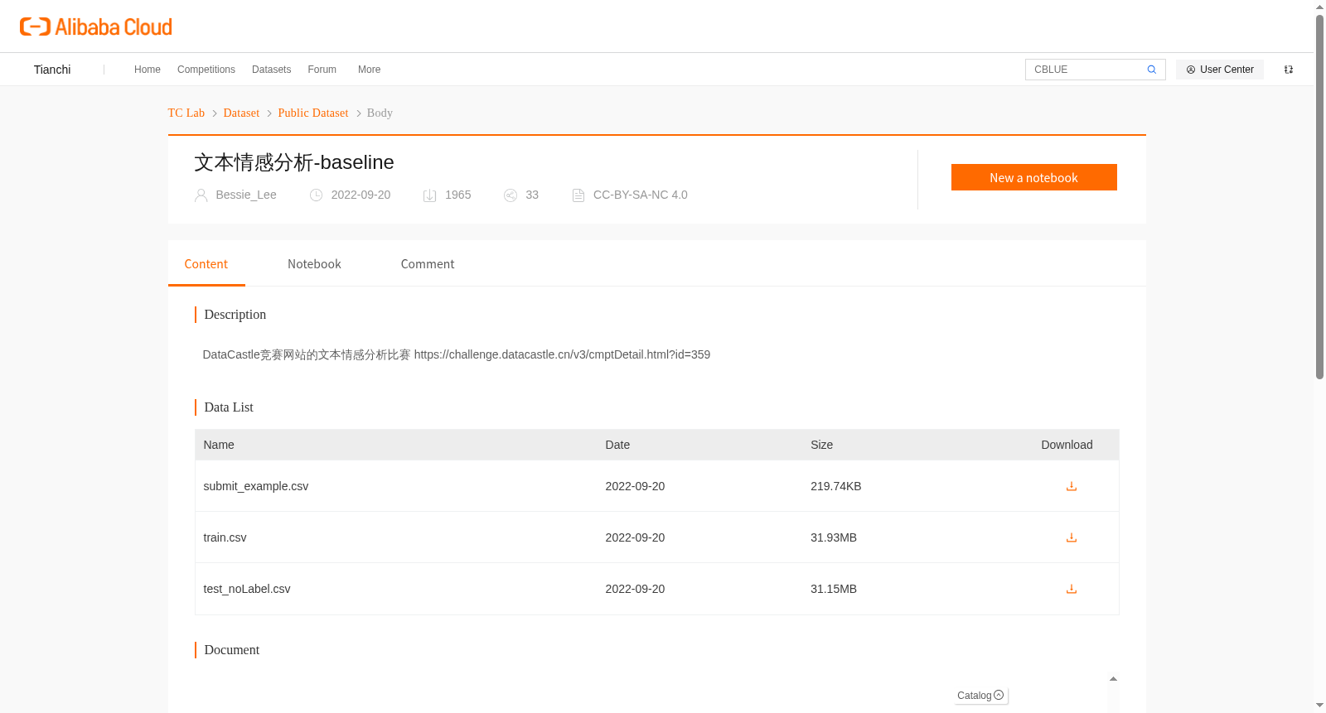This screenshot has height=713, width=1326.
Task: Click the Date column header
Action: coord(617,445)
